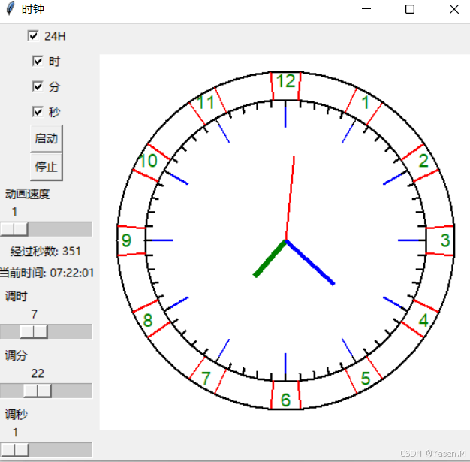
Task: Click the 调分 minute slider handle
Action: tap(38, 391)
